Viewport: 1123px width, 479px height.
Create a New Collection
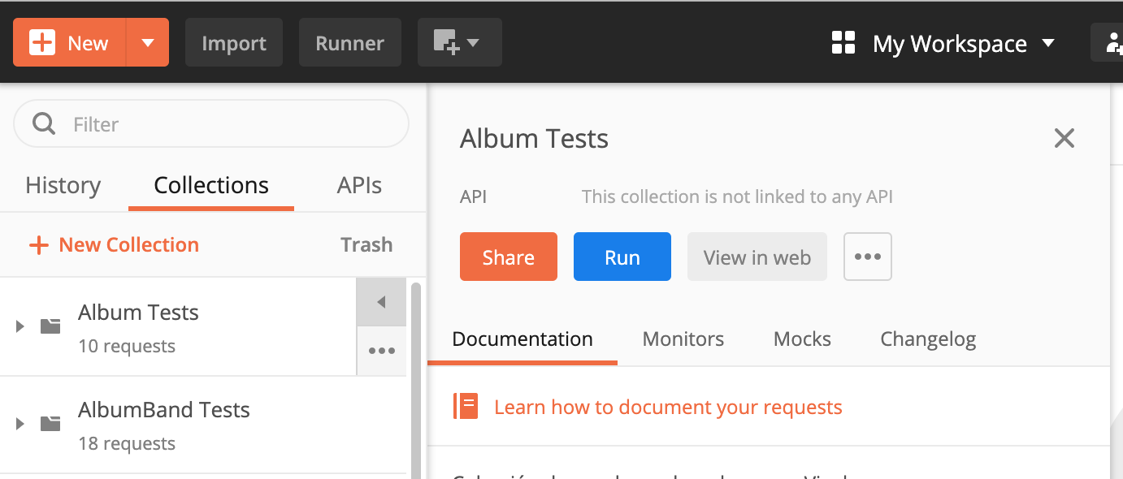click(114, 244)
